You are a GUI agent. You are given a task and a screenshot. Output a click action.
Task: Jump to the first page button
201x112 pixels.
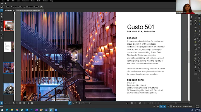(x=152, y=103)
